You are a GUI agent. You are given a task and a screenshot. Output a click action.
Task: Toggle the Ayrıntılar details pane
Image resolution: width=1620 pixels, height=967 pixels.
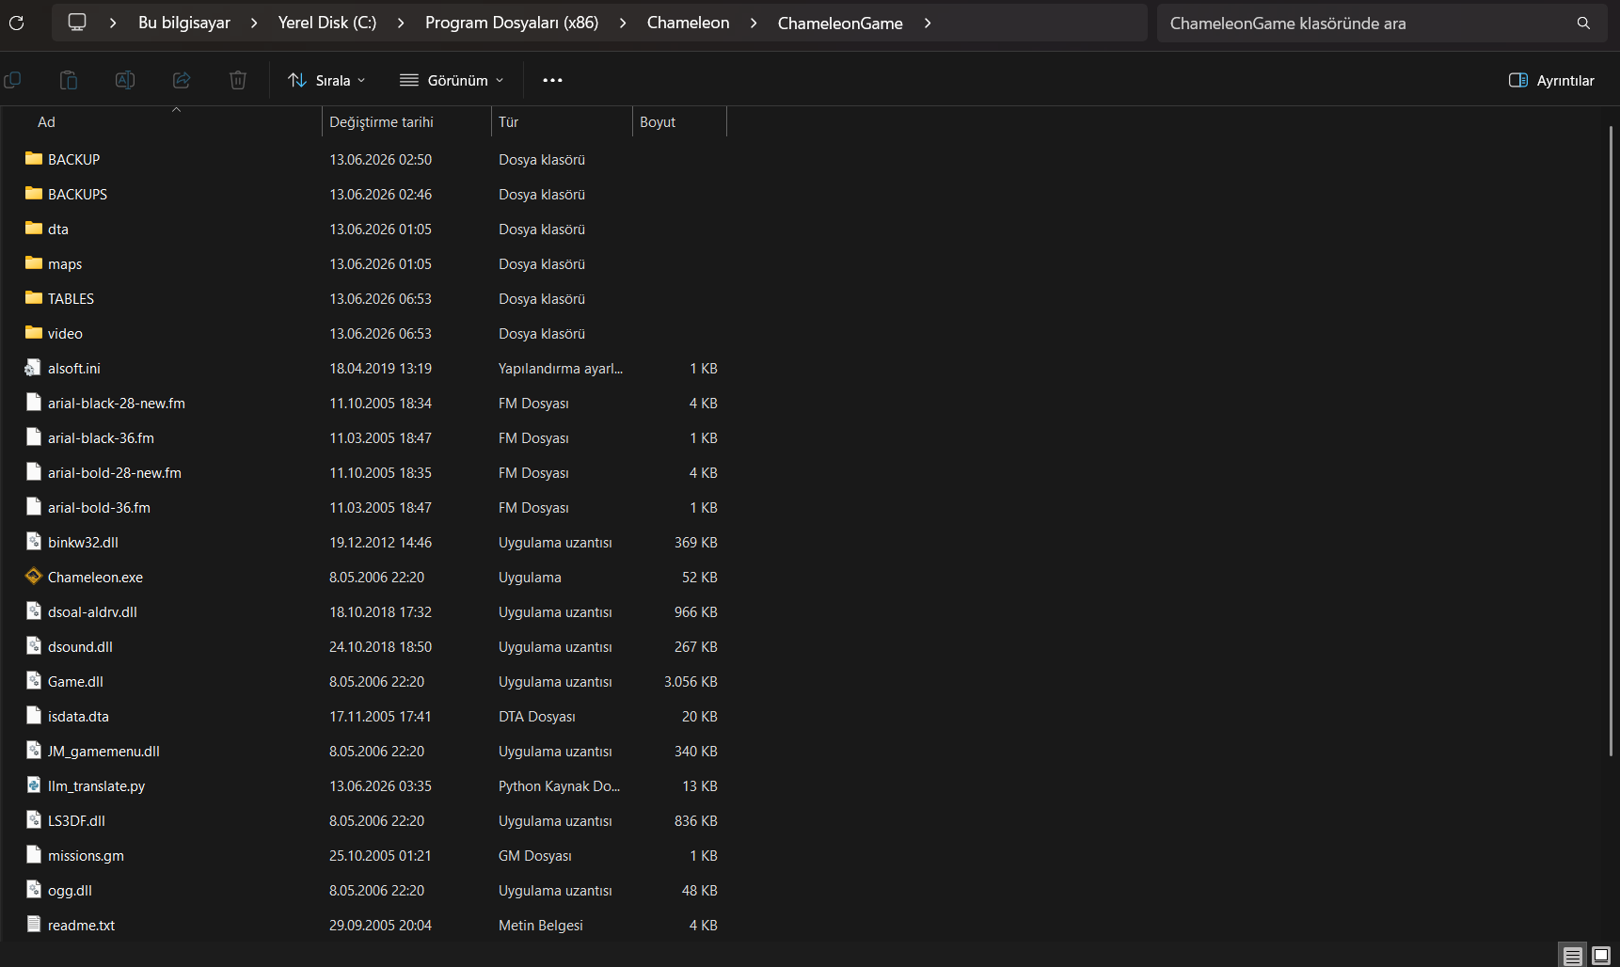pos(1551,80)
